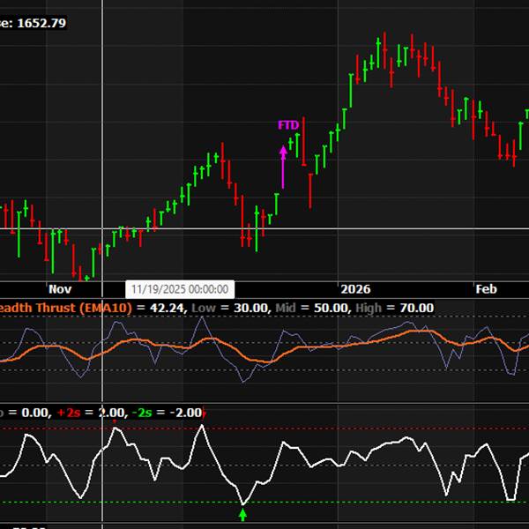
Task: Click the thin blue raw breadth line
Action: pos(287,333)
